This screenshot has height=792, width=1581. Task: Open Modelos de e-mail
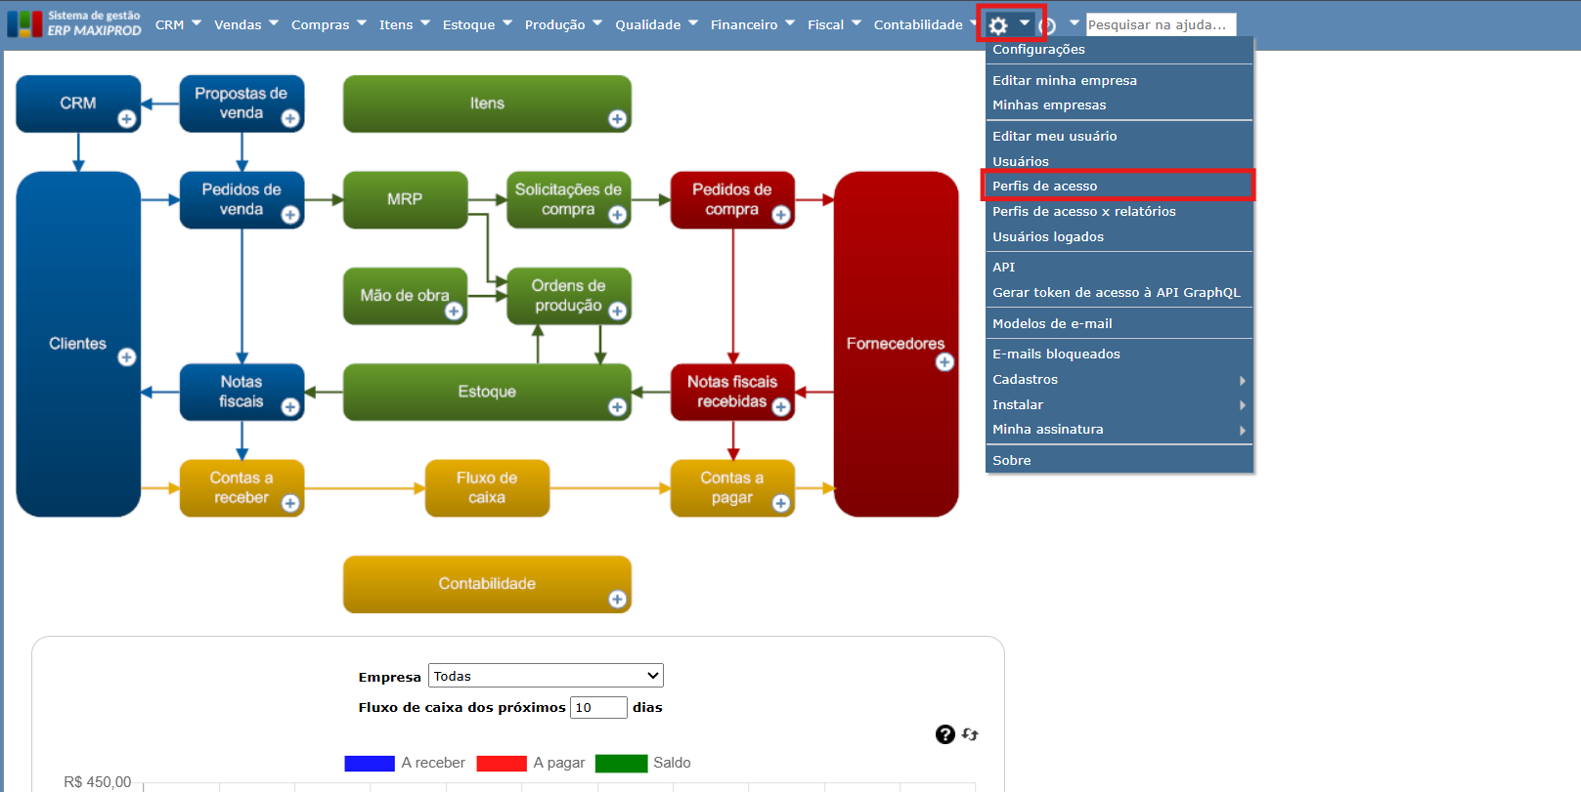pos(1119,324)
